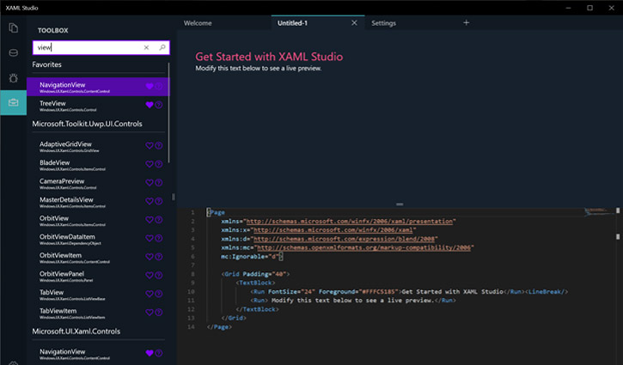Open the openxmlformats markup-compatibility link
Screen dimensions: 623x365
tap(363, 247)
